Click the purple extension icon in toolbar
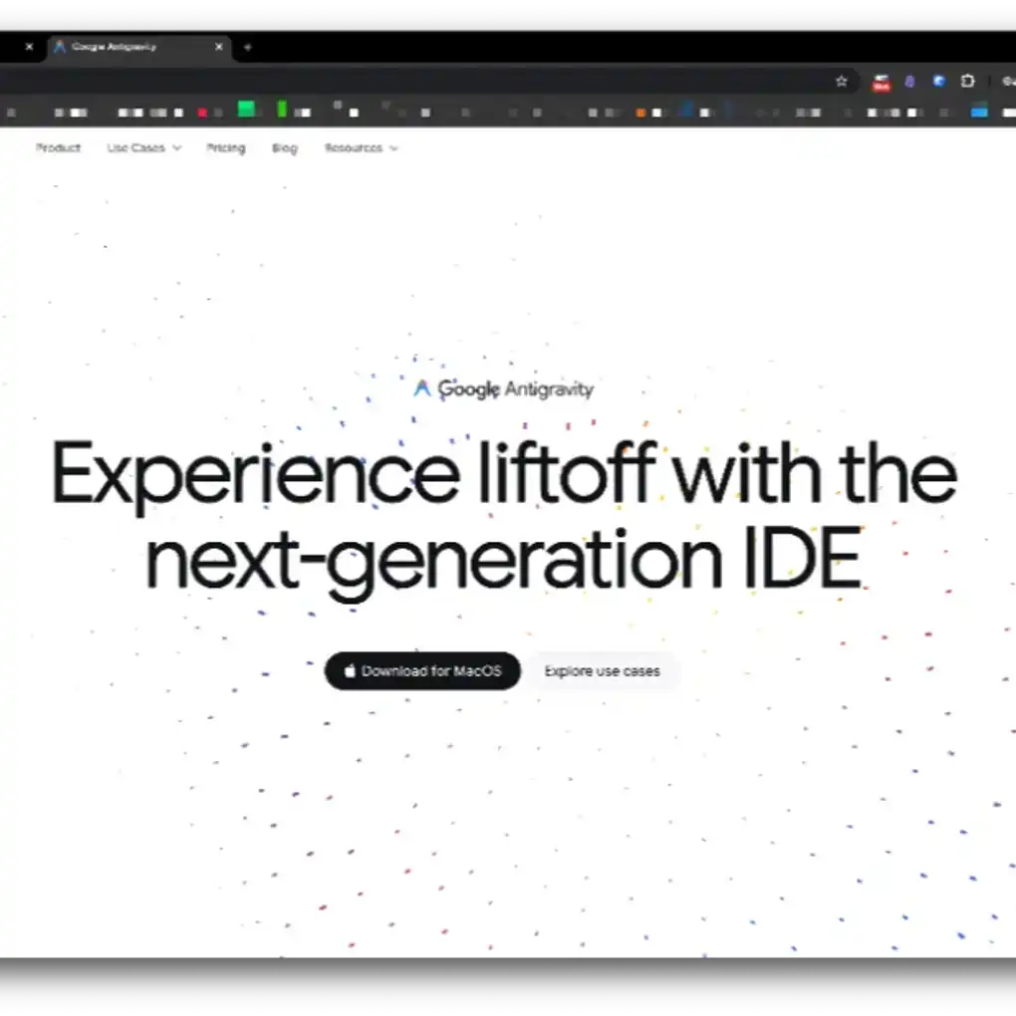 pos(909,82)
